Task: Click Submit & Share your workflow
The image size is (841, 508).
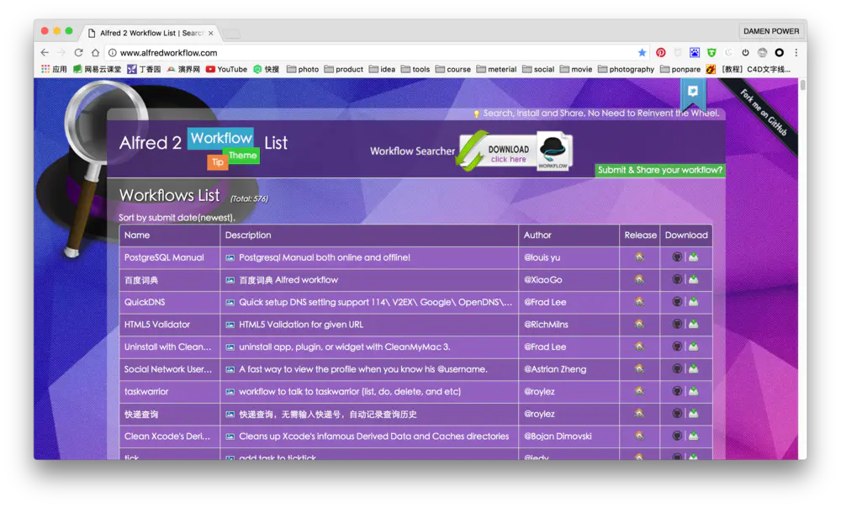Action: [x=660, y=170]
